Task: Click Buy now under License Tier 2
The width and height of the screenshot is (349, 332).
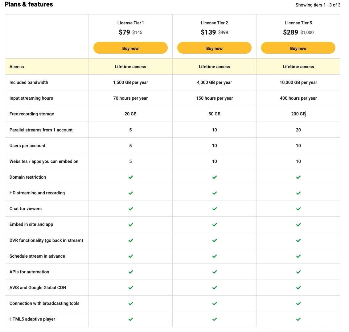Action: (214, 48)
